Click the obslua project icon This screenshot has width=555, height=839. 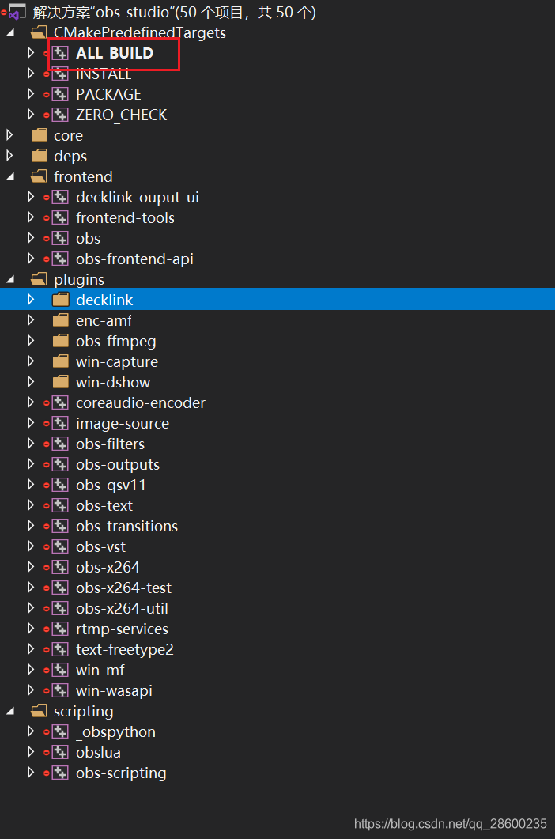(x=60, y=752)
